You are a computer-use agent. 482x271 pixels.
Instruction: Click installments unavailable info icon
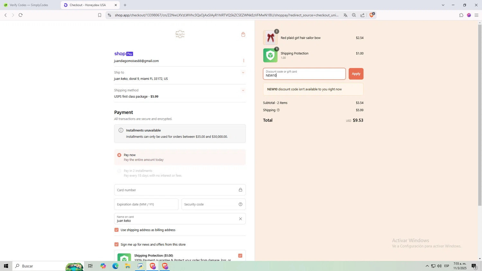pyautogui.click(x=121, y=130)
